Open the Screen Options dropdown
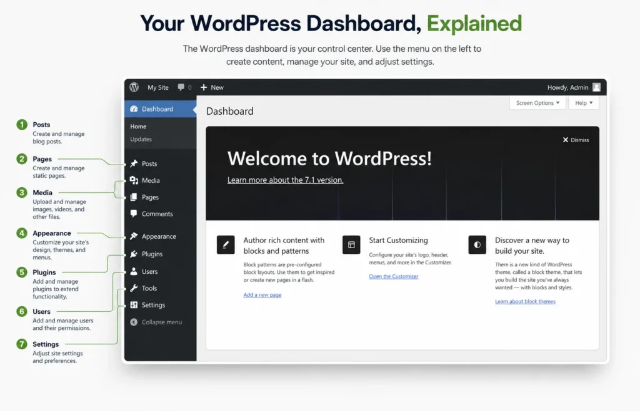This screenshot has height=411, width=640. (537, 103)
